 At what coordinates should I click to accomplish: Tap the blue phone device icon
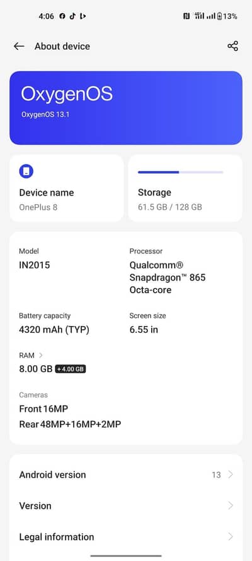[26, 171]
